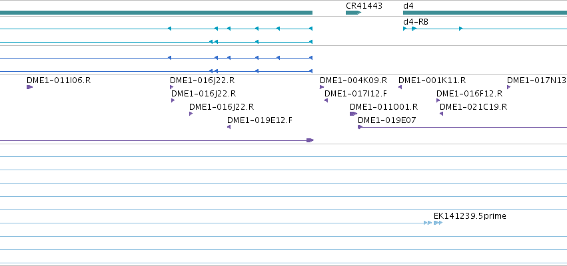Image resolution: width=567 pixels, height=266 pixels.
Task: Click the DME1-004K09.R label
Action: pyautogui.click(x=353, y=80)
